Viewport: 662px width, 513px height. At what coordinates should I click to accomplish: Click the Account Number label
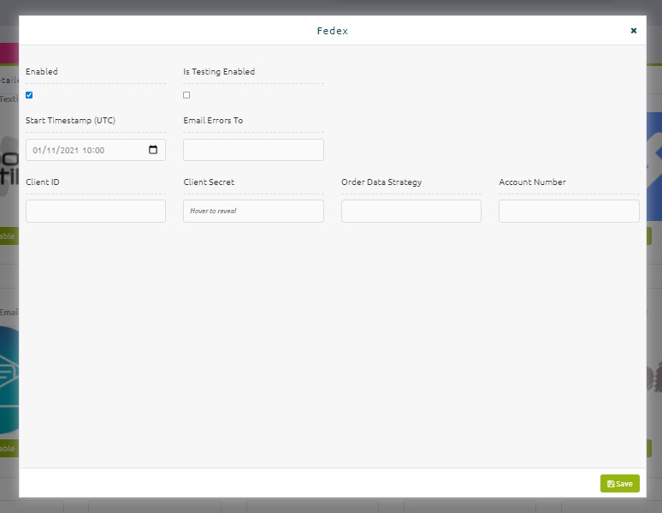532,182
